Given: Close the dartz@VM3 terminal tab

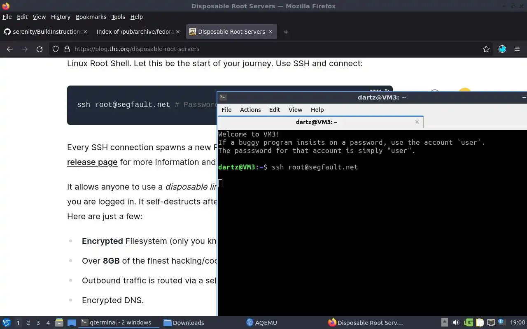Looking at the screenshot, I should point(417,122).
